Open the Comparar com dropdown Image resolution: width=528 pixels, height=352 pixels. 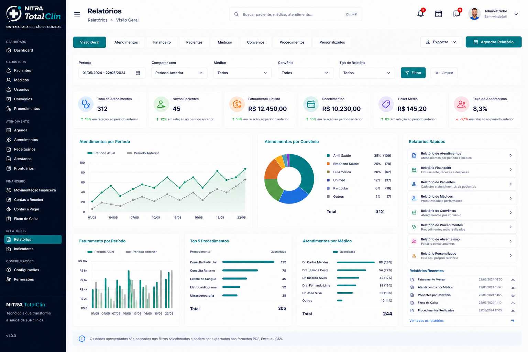point(179,73)
